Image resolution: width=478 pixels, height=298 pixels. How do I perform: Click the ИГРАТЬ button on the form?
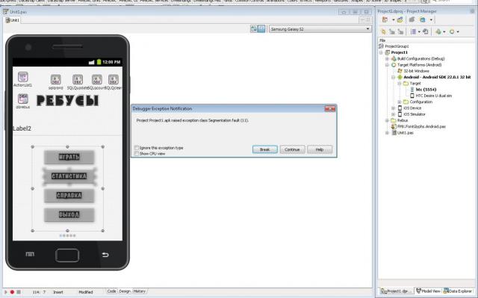point(69,157)
